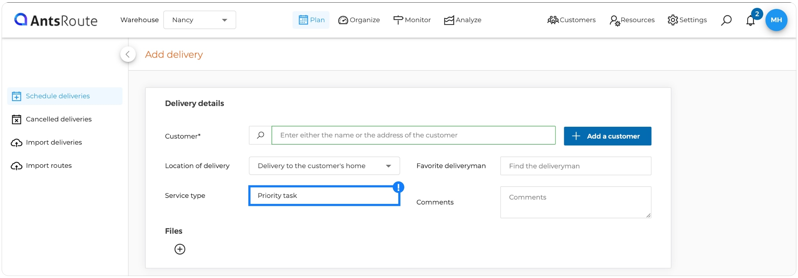The image size is (798, 278).
Task: Click the Schedule deliveries calendar-plus icon
Action: coord(17,96)
